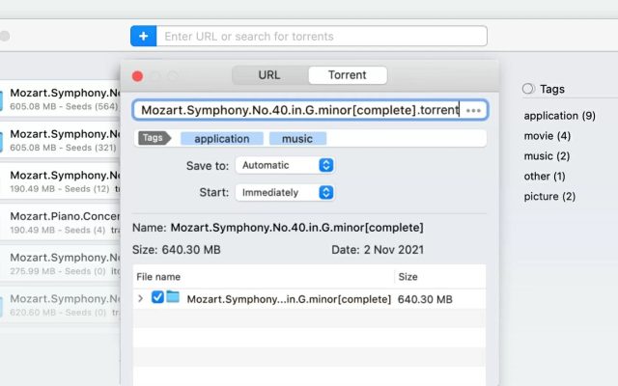The image size is (618, 386).
Task: Filter by picture (2) tag
Action: click(549, 196)
